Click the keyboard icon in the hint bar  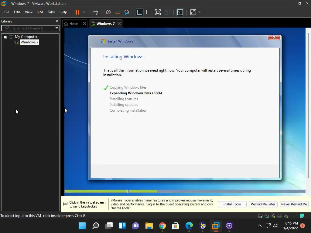[x=65, y=204]
